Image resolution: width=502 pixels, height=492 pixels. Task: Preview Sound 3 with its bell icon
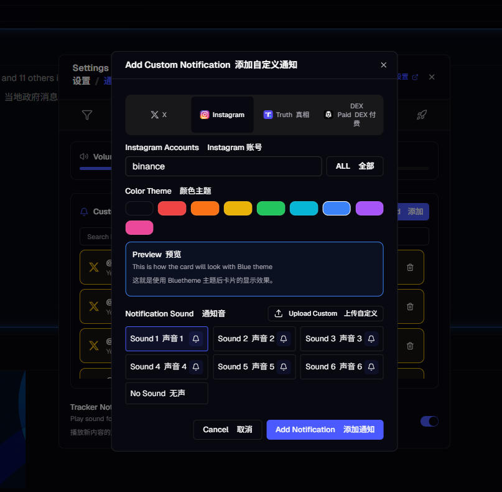[371, 339]
